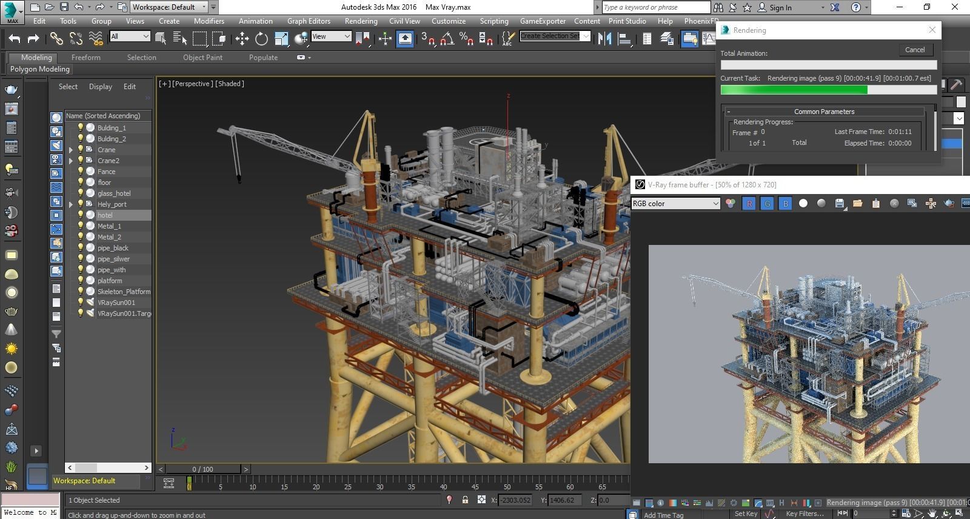Open the Workspace: Default dropdown
The width and height of the screenshot is (970, 519).
pos(169,7)
